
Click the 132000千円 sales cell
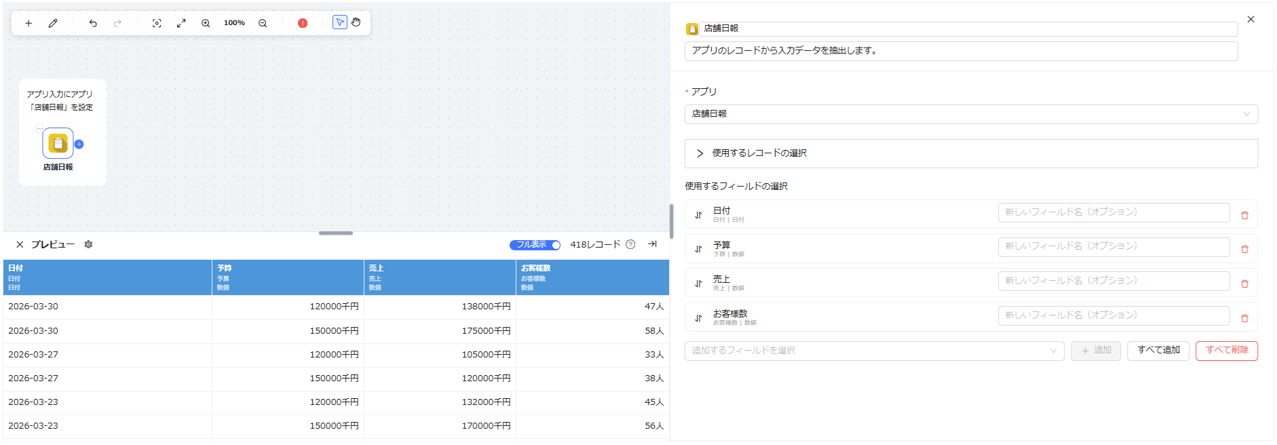(440, 402)
